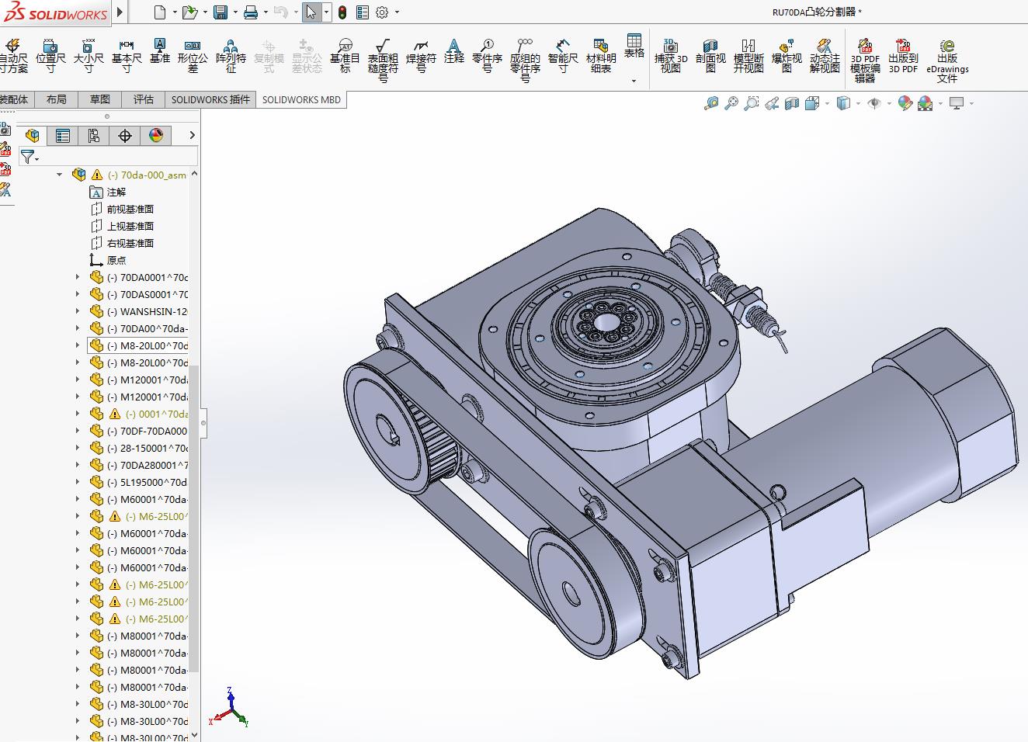The image size is (1028, 742).
Task: Select 前视基准面 plane in feature tree
Action: [130, 209]
